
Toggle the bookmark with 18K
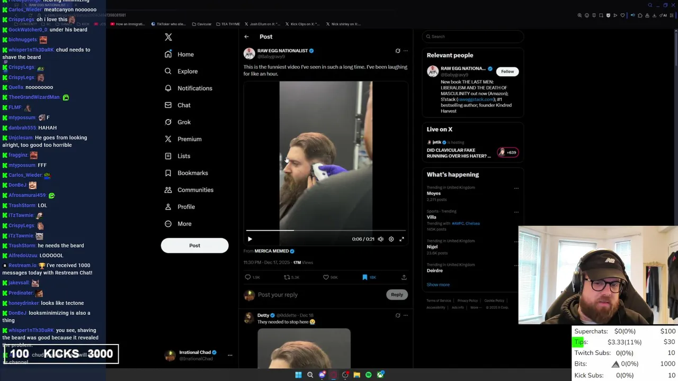[x=365, y=277]
